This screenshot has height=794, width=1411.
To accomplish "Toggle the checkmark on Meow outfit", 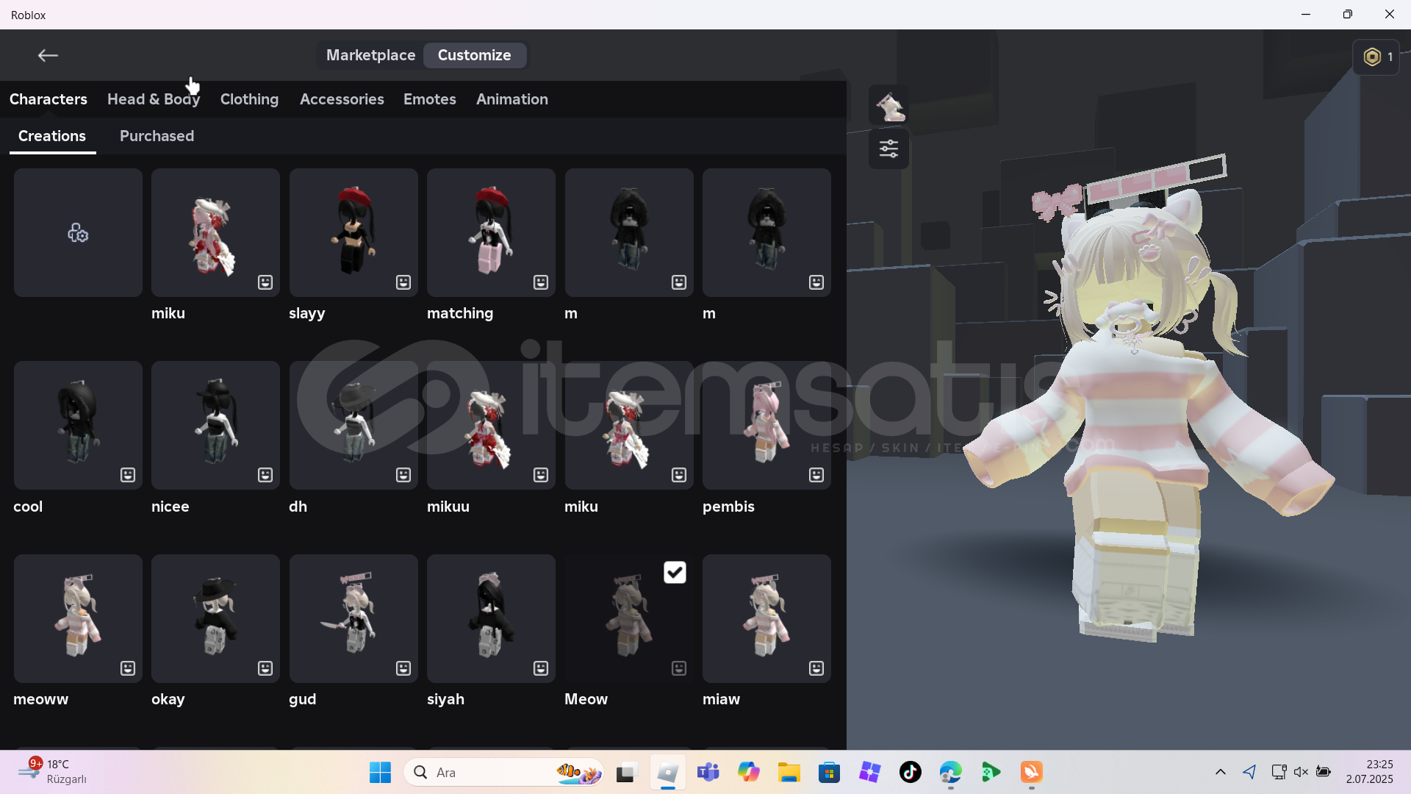I will (675, 573).
